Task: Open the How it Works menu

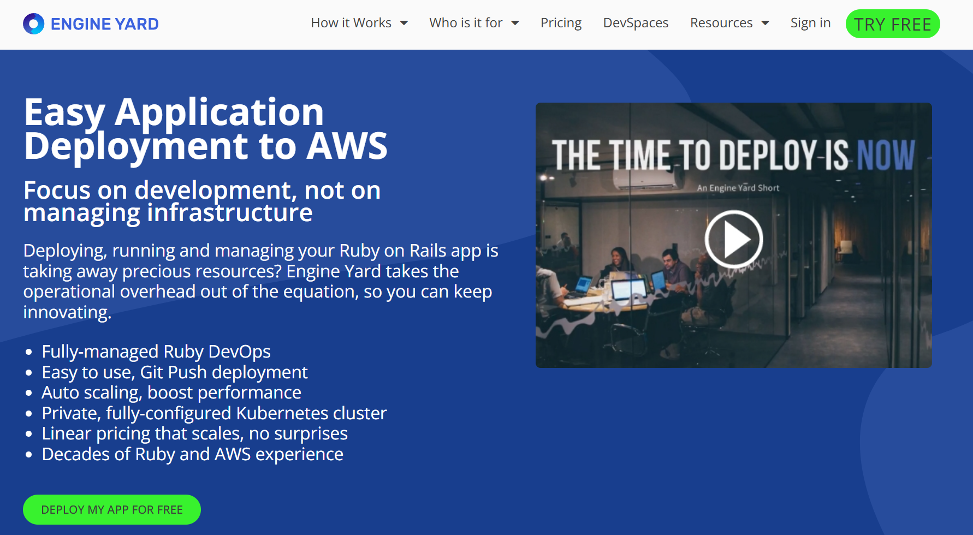Action: coord(351,23)
